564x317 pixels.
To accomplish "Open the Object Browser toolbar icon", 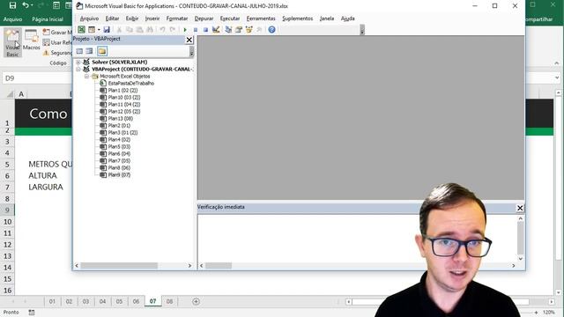I will click(x=249, y=29).
